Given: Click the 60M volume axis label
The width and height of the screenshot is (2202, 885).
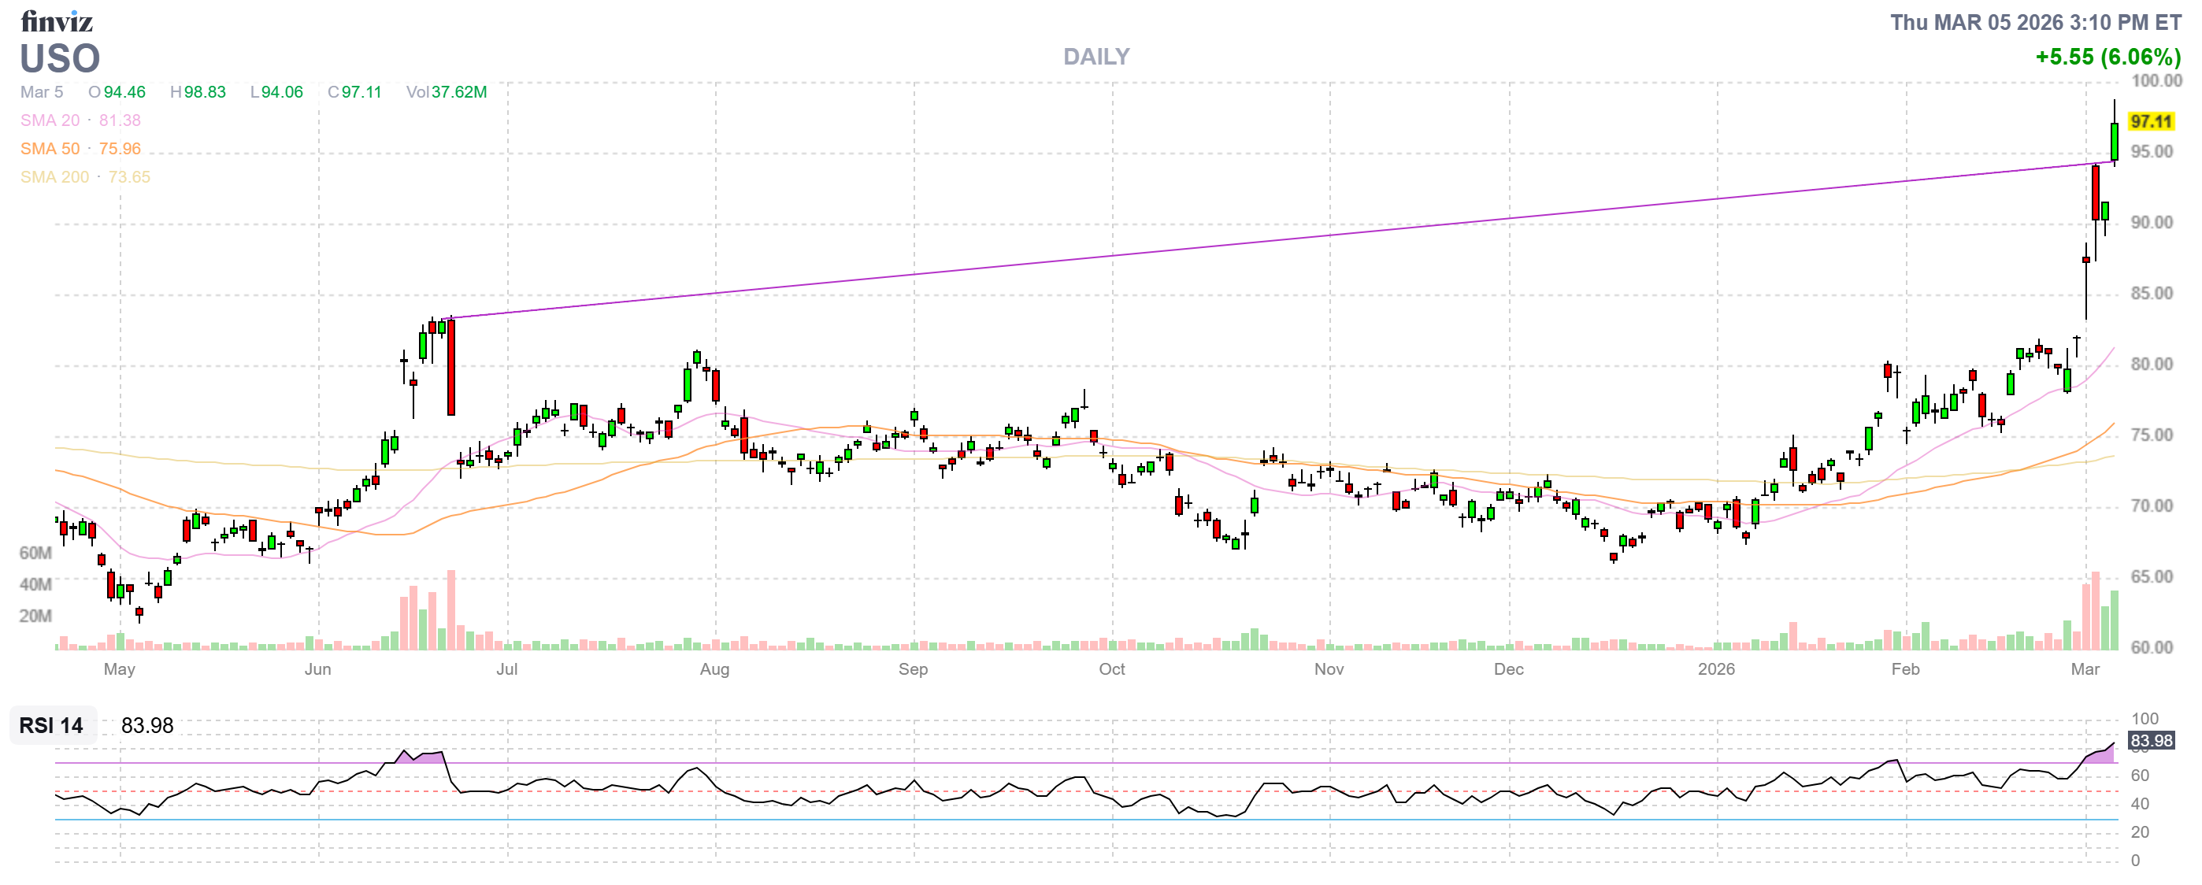Looking at the screenshot, I should (35, 553).
